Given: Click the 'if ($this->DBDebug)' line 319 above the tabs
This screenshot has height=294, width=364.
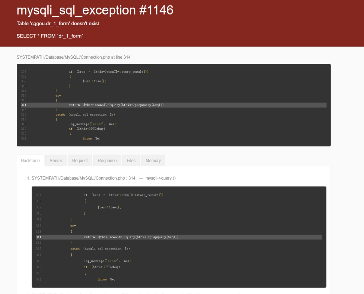Looking at the screenshot, I should tap(87, 129).
